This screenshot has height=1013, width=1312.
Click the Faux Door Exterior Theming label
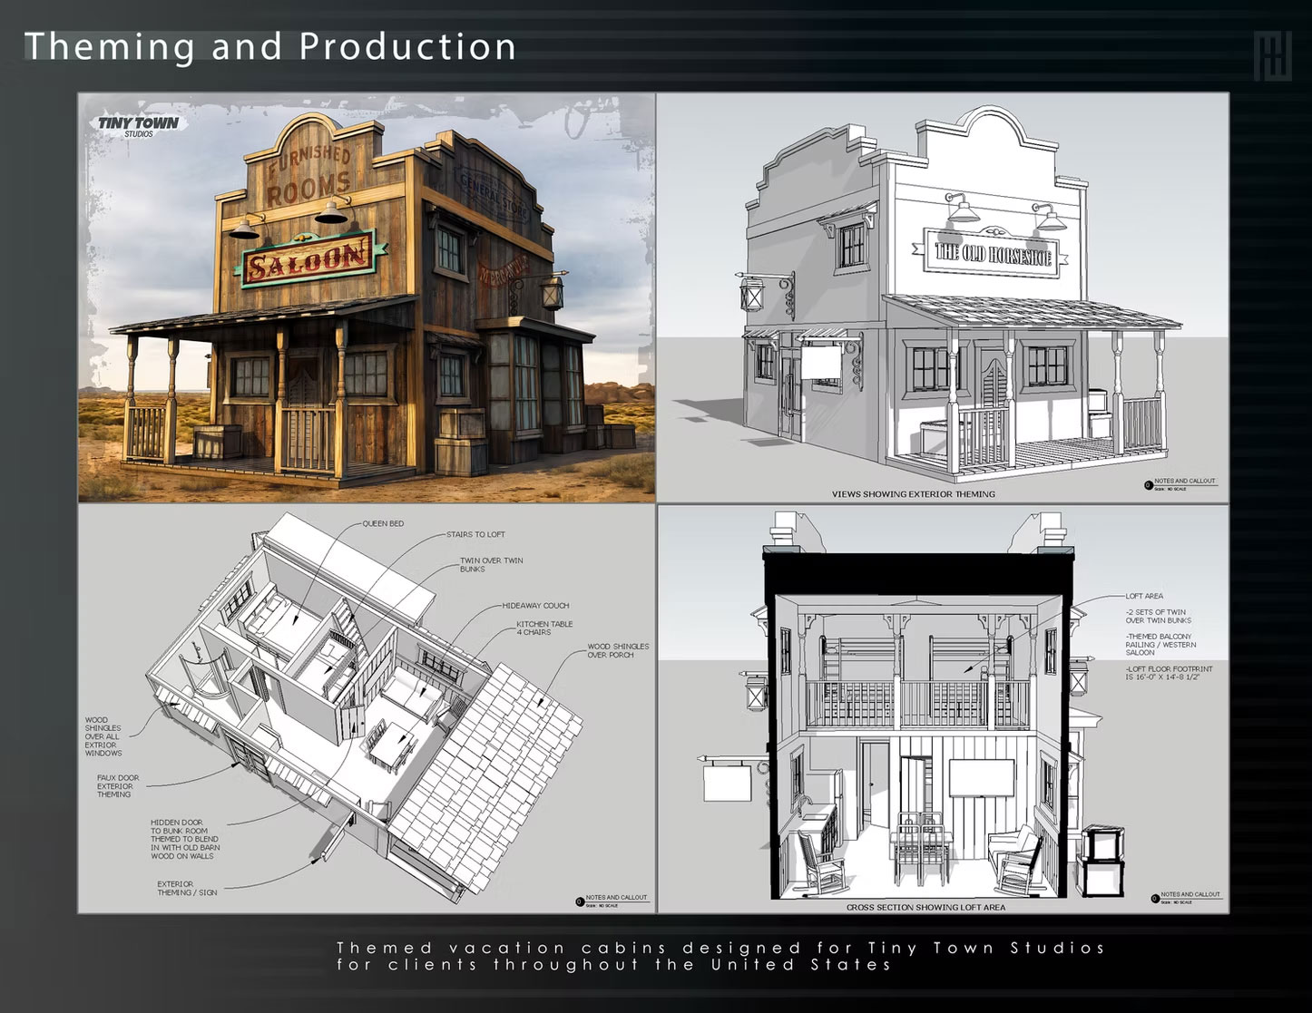118,785
